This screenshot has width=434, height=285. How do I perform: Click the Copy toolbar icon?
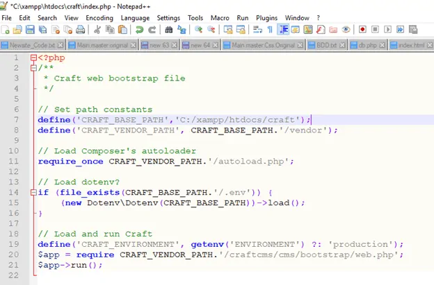[x=110, y=30]
